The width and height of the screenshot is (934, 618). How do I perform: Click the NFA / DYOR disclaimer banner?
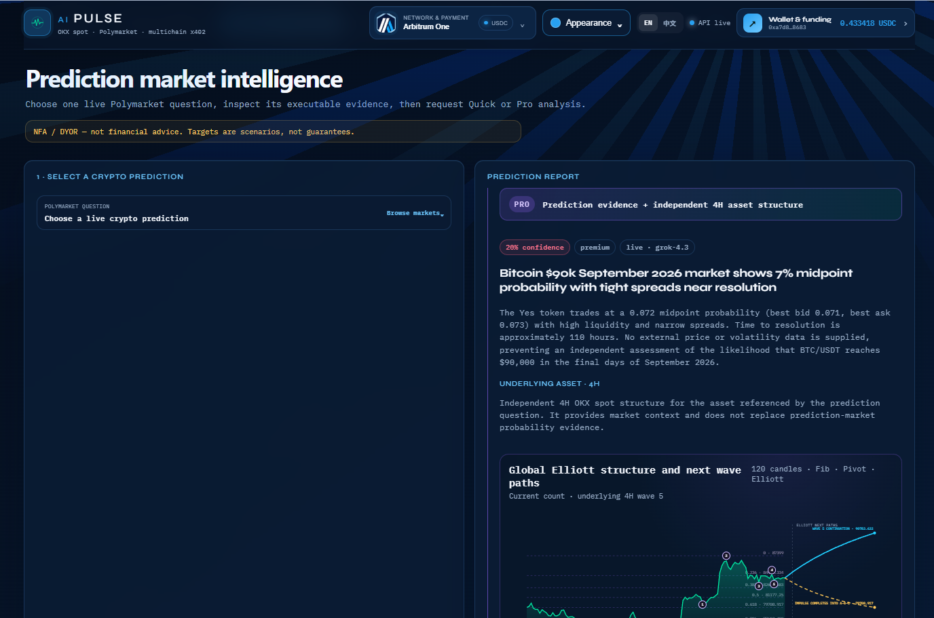[x=273, y=132]
